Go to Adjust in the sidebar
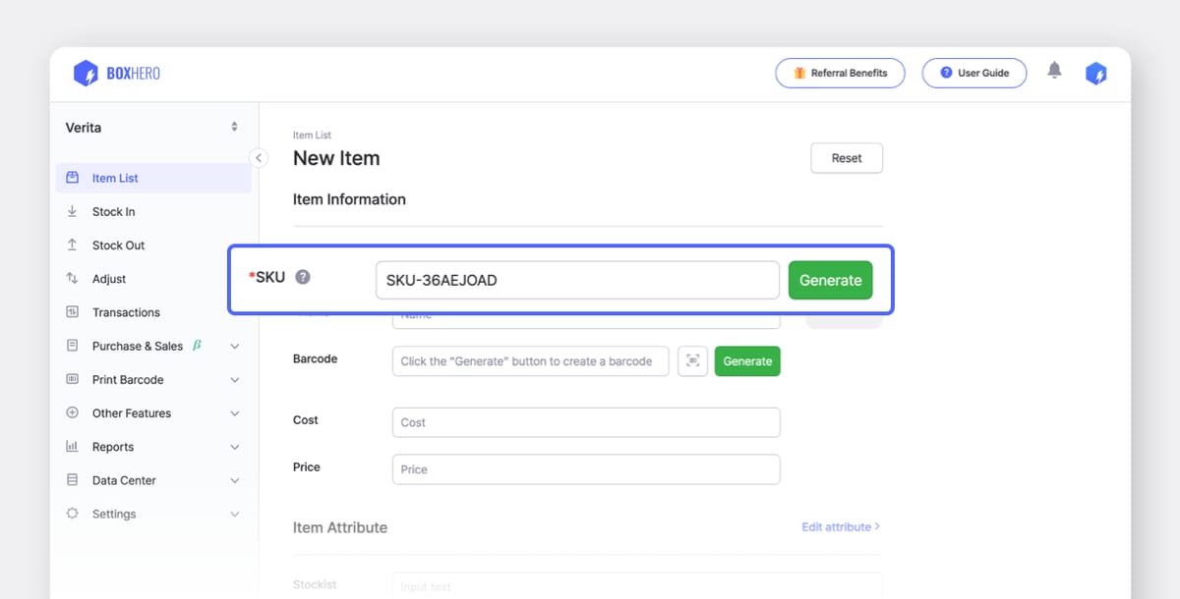The height and width of the screenshot is (599, 1180). click(x=109, y=279)
